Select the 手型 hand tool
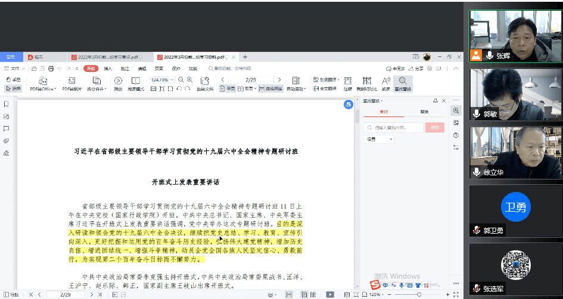This screenshot has width=563, height=299. point(14,80)
